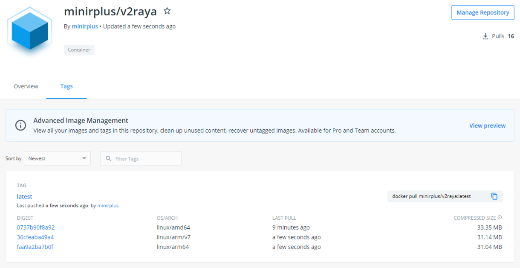Image resolution: width=520 pixels, height=268 pixels.
Task: Click minirplus link next to Last pushed
Action: point(108,205)
